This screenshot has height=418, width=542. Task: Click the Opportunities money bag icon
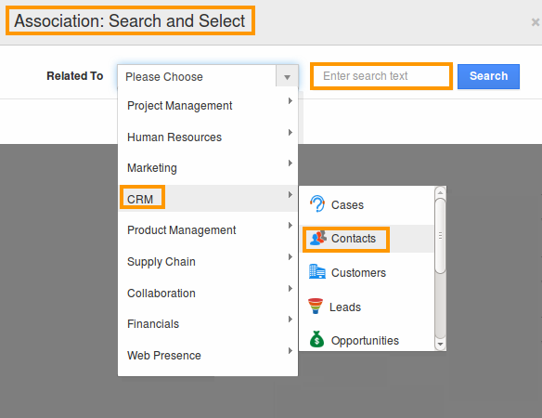click(x=316, y=339)
